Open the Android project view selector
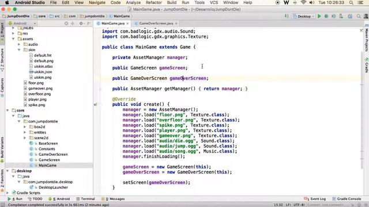 [x=22, y=24]
